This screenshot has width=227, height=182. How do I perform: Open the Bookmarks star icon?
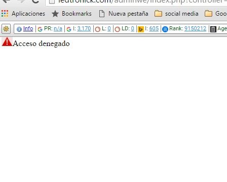(x=55, y=14)
